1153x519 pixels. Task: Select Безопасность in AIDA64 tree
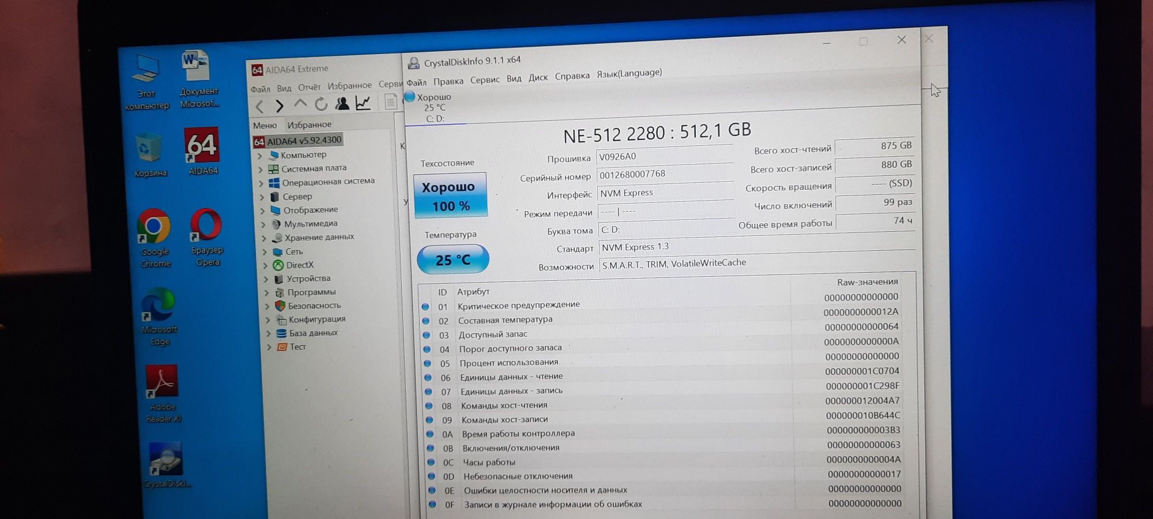pos(314,306)
